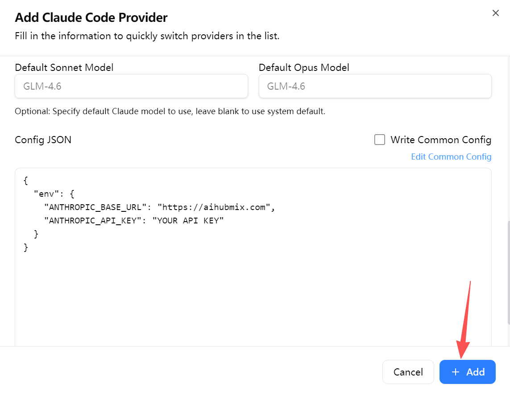Click the Add Claude Code Provider title
This screenshot has width=510, height=396.
(91, 18)
